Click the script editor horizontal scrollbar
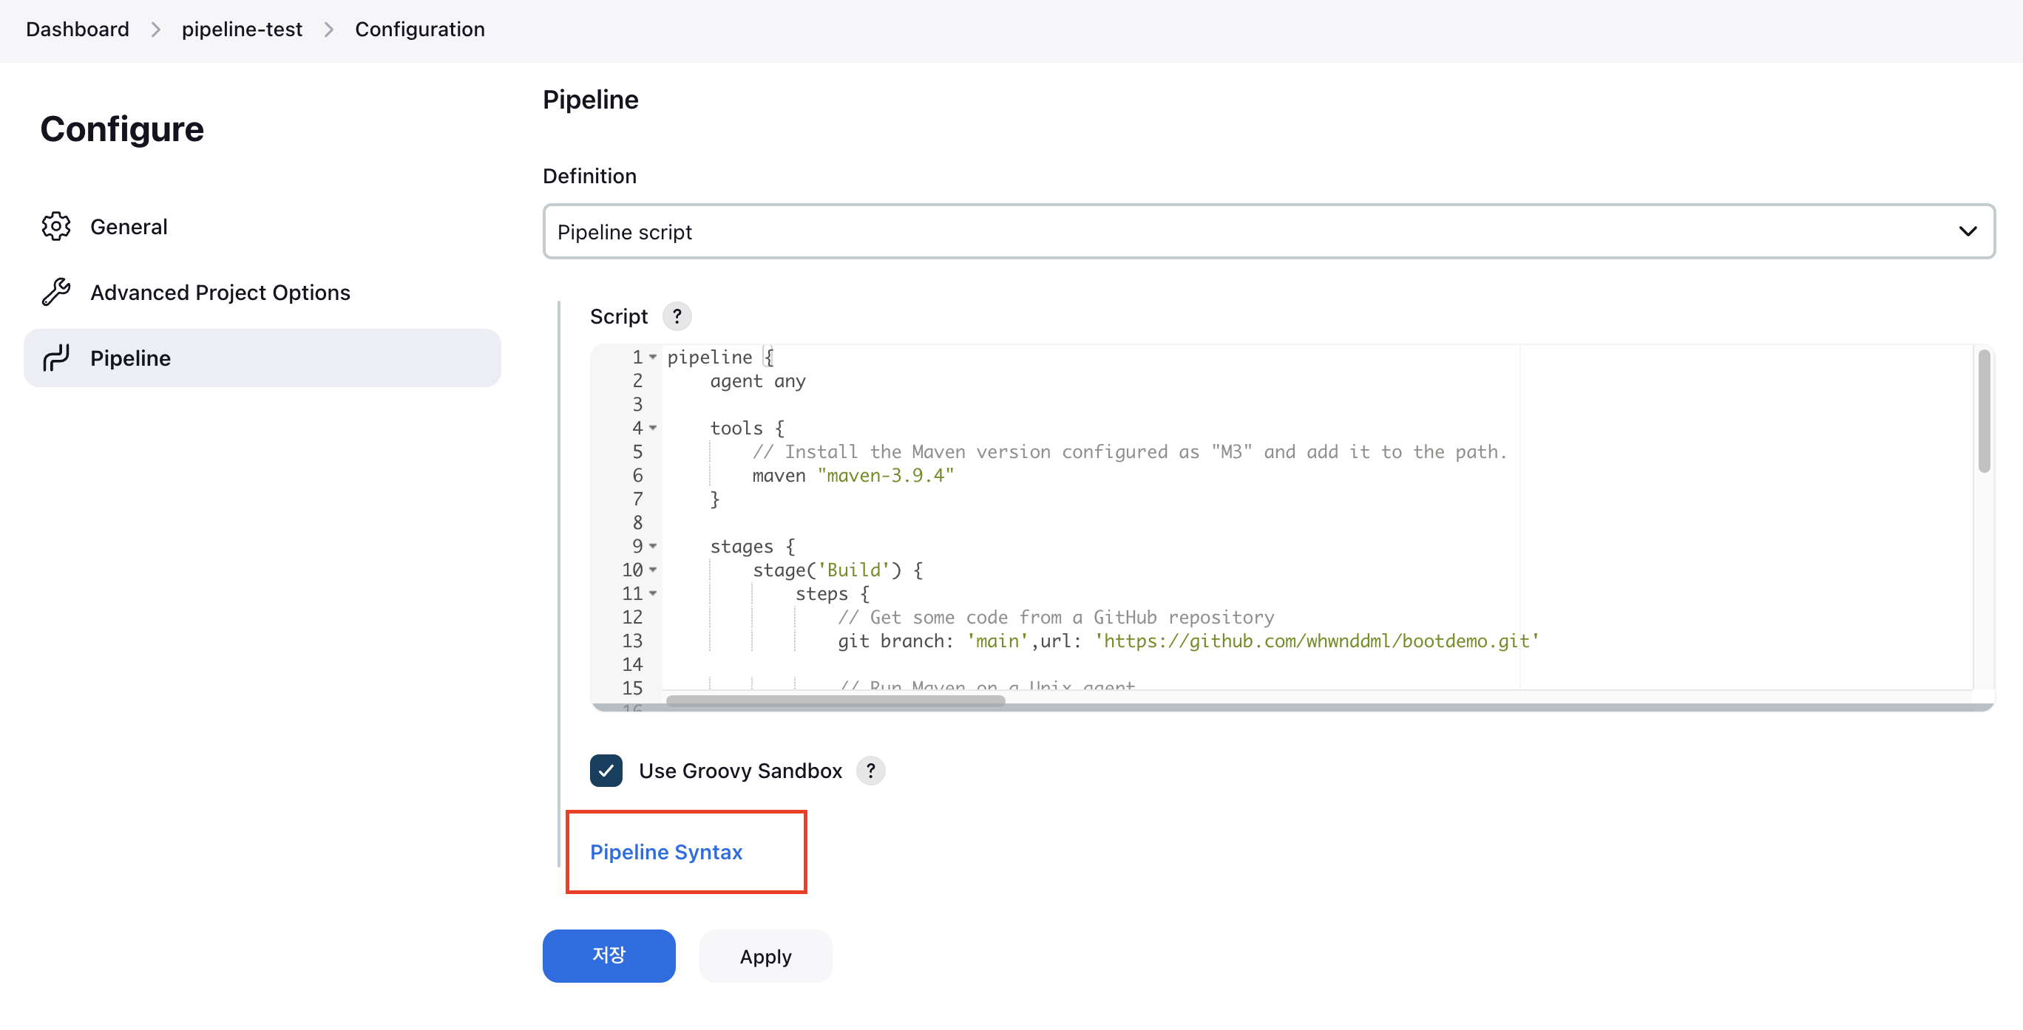The height and width of the screenshot is (1030, 2023). [x=836, y=700]
